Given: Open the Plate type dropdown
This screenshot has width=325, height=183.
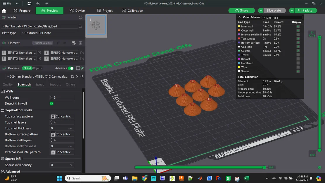Looking at the screenshot, I should pyautogui.click(x=52, y=33).
